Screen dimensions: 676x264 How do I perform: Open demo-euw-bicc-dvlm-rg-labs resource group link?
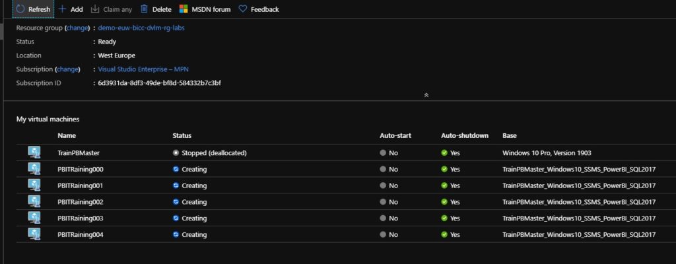click(141, 28)
